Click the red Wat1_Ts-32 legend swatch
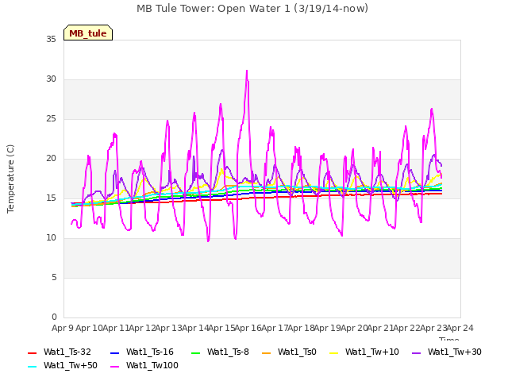The width and height of the screenshot is (508, 381). tap(32, 352)
